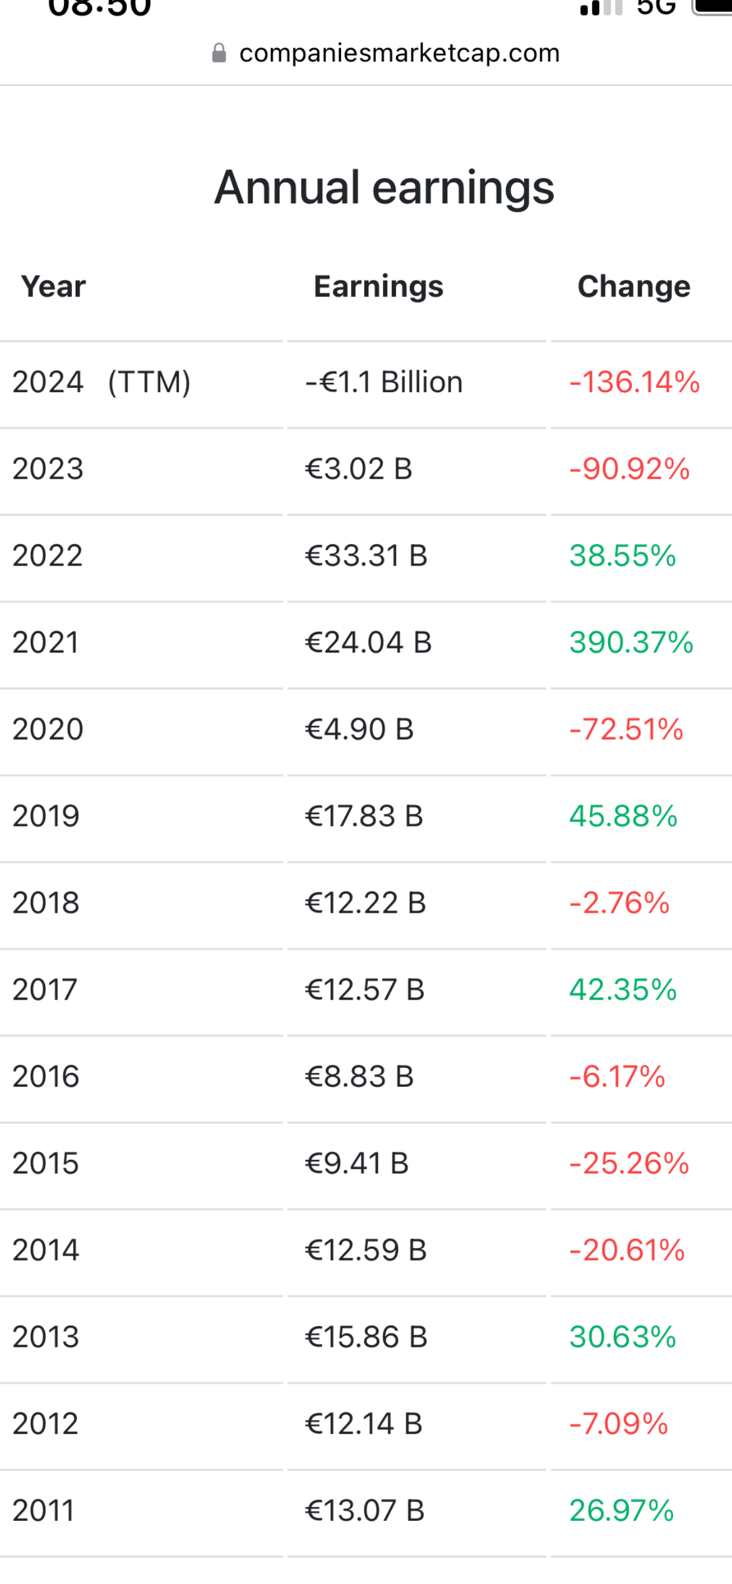
Task: Select the Annual earnings heading
Action: pos(384,187)
